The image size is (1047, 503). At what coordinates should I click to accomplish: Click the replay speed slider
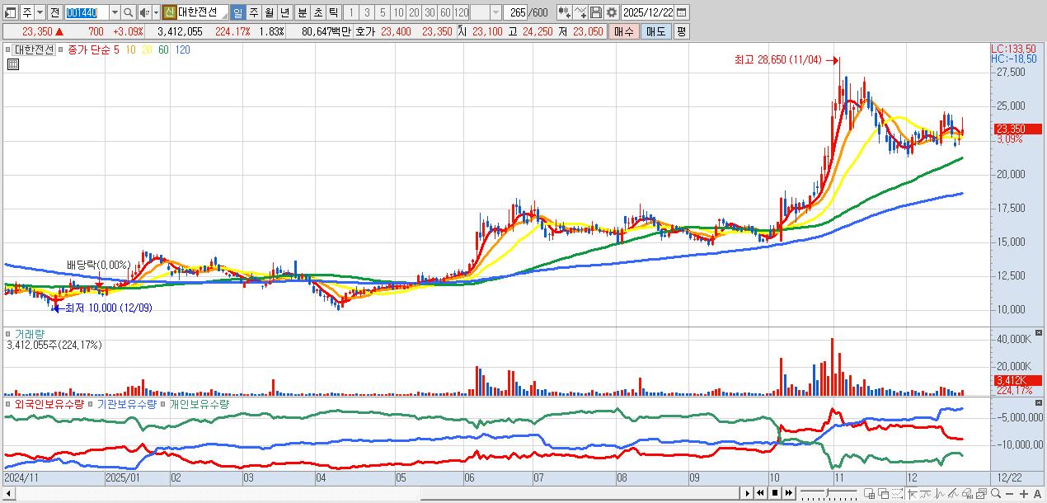pos(829,493)
